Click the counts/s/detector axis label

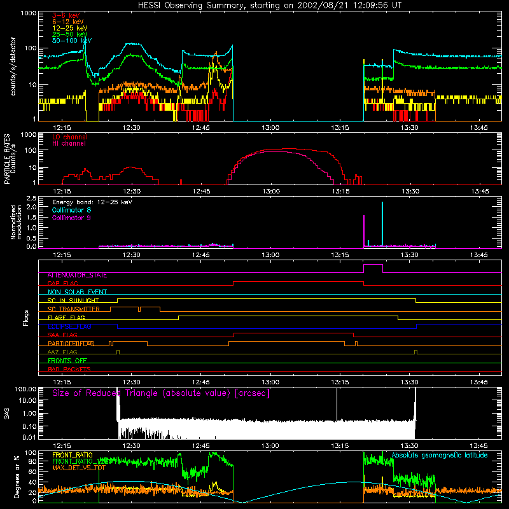13,66
